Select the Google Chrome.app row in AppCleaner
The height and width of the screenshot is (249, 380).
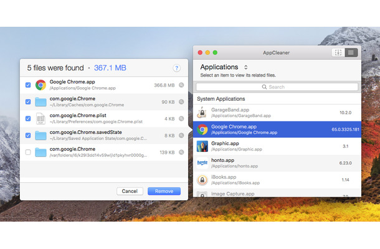point(277,129)
